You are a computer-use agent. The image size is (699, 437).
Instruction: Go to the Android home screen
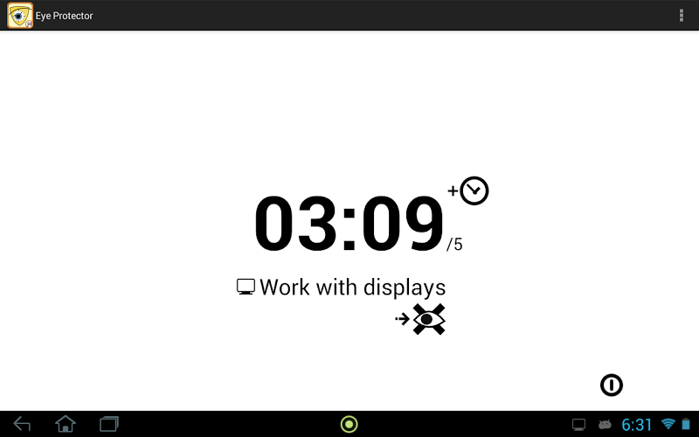point(65,424)
